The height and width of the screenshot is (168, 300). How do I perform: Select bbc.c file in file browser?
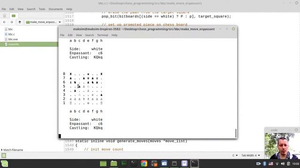(x=11, y=34)
